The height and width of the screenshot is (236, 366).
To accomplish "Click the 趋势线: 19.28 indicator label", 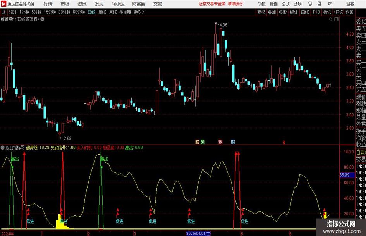I will 38,148.
